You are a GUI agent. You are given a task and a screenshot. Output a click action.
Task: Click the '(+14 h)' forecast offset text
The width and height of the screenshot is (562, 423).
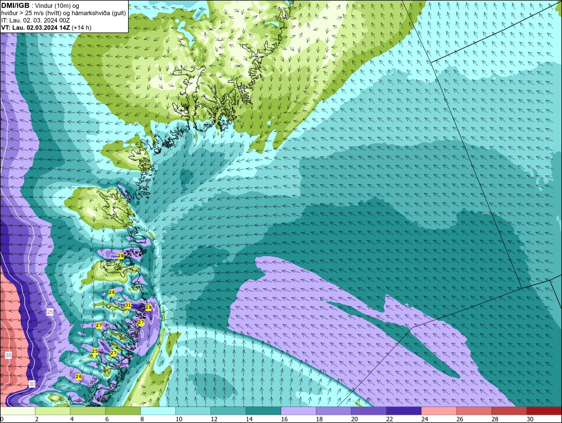click(81, 28)
